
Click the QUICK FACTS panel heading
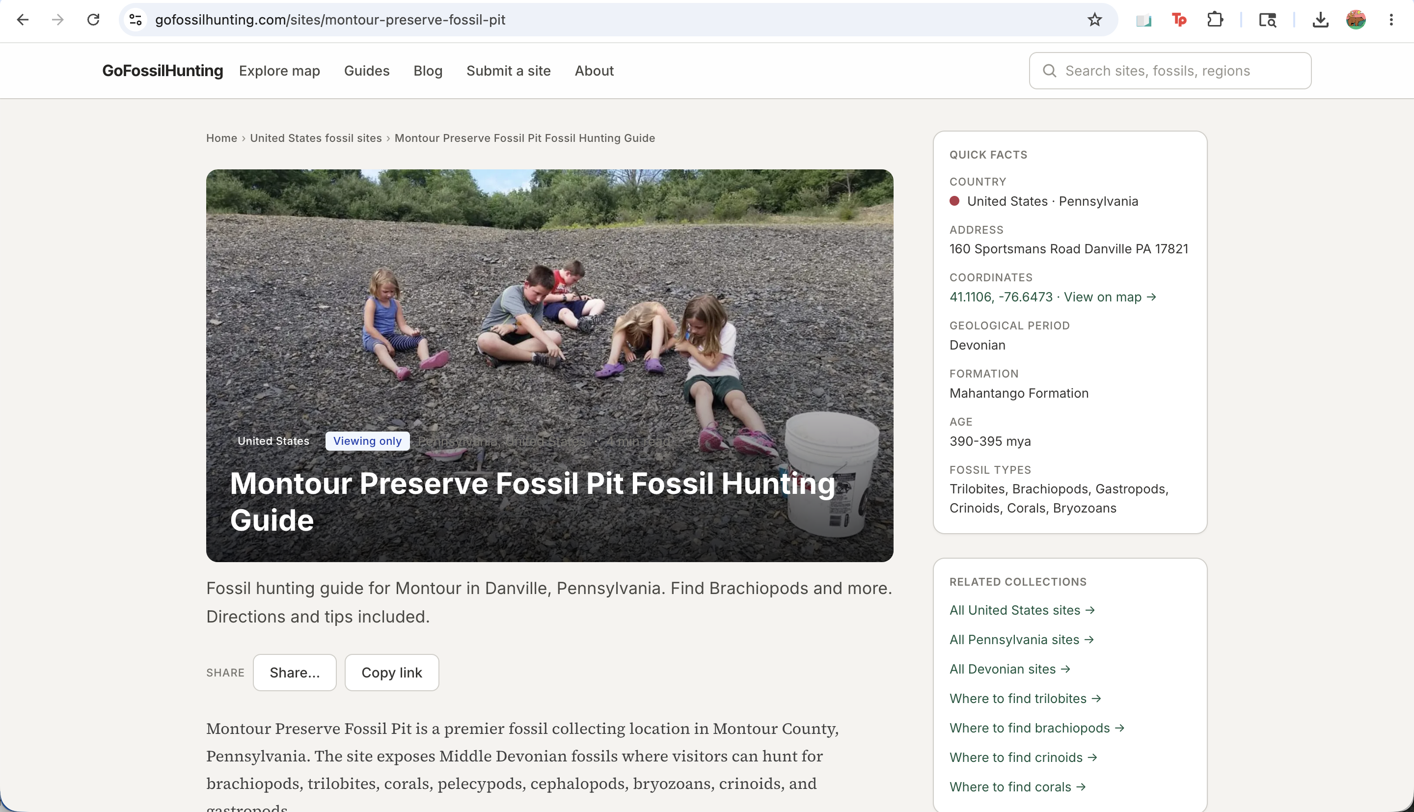pos(988,155)
